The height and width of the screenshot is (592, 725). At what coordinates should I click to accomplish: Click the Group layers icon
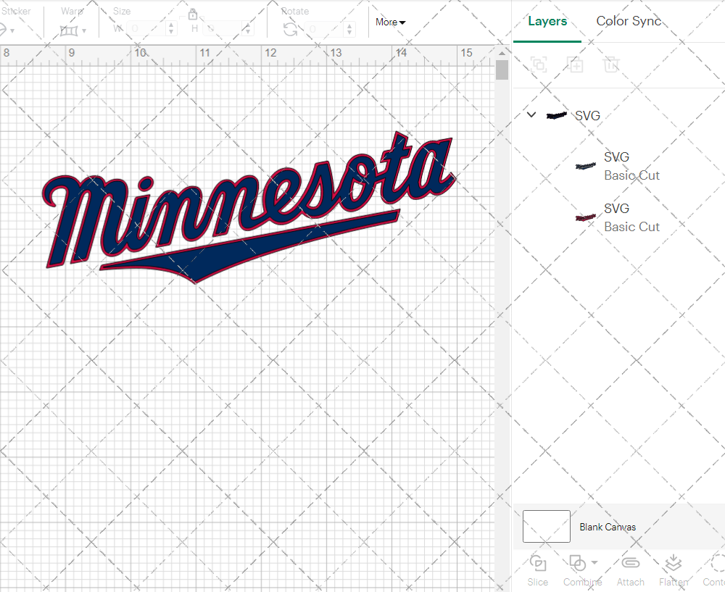(x=539, y=64)
